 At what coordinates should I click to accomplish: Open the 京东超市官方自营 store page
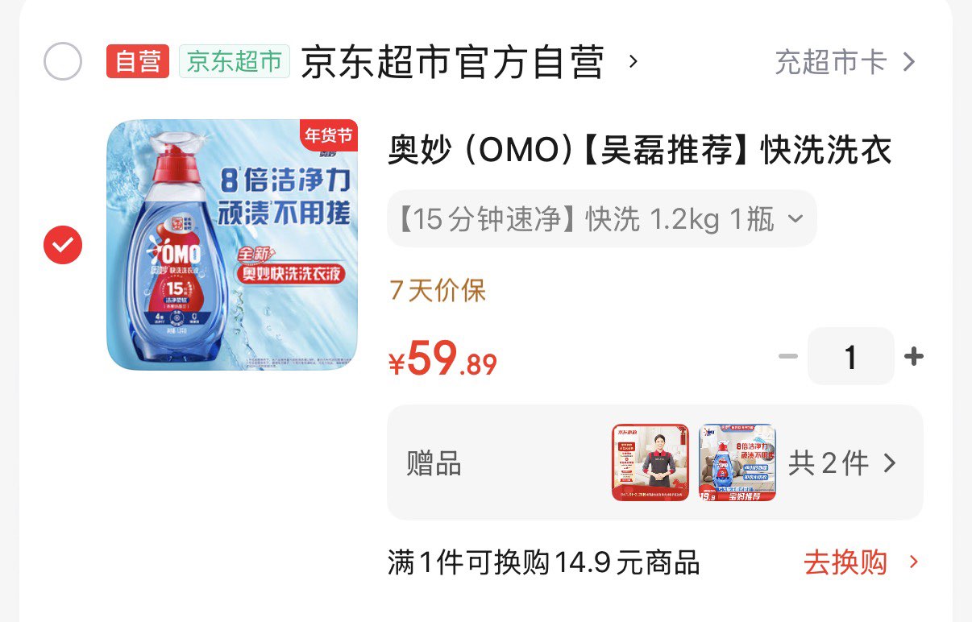pos(452,62)
